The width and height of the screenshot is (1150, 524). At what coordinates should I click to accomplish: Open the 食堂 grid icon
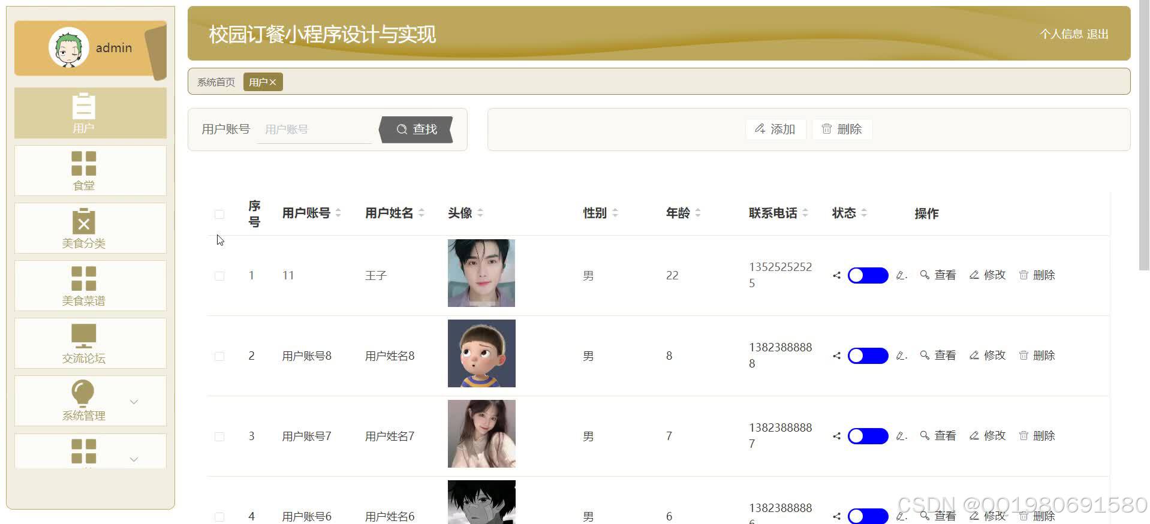[83, 163]
